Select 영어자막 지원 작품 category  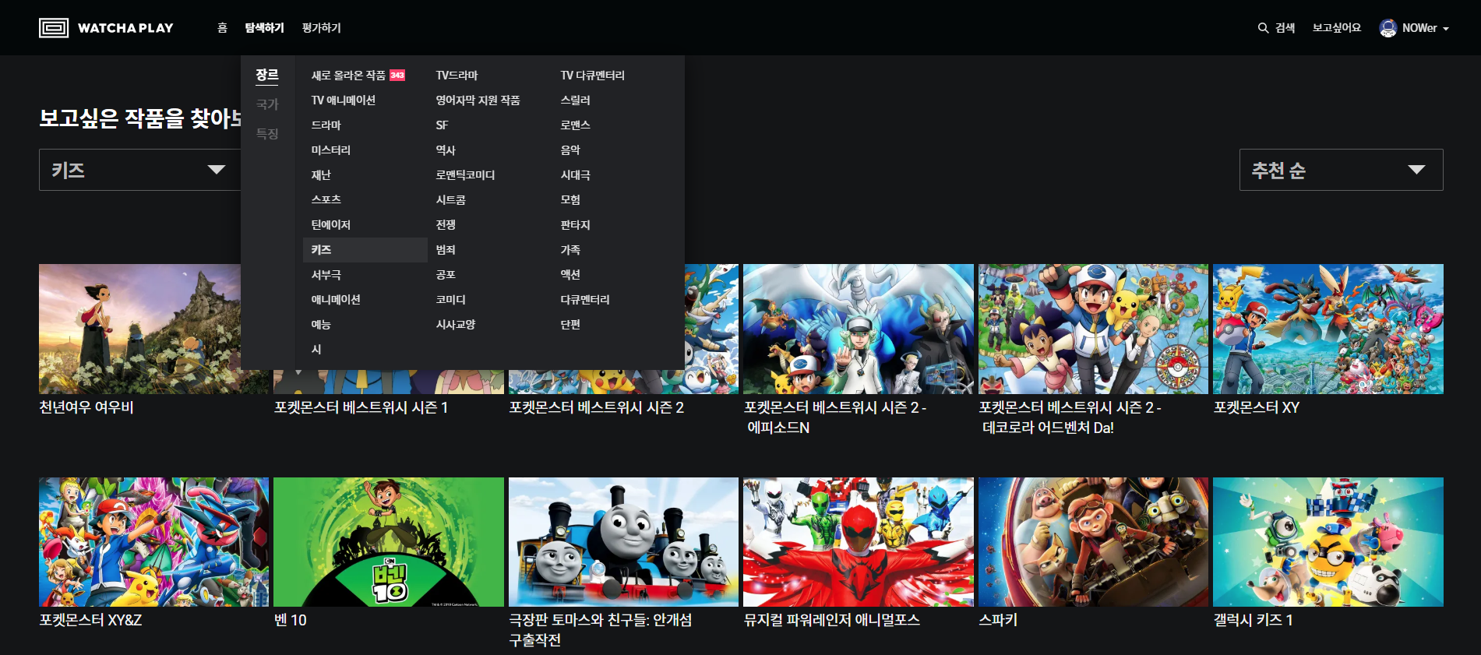pyautogui.click(x=478, y=100)
